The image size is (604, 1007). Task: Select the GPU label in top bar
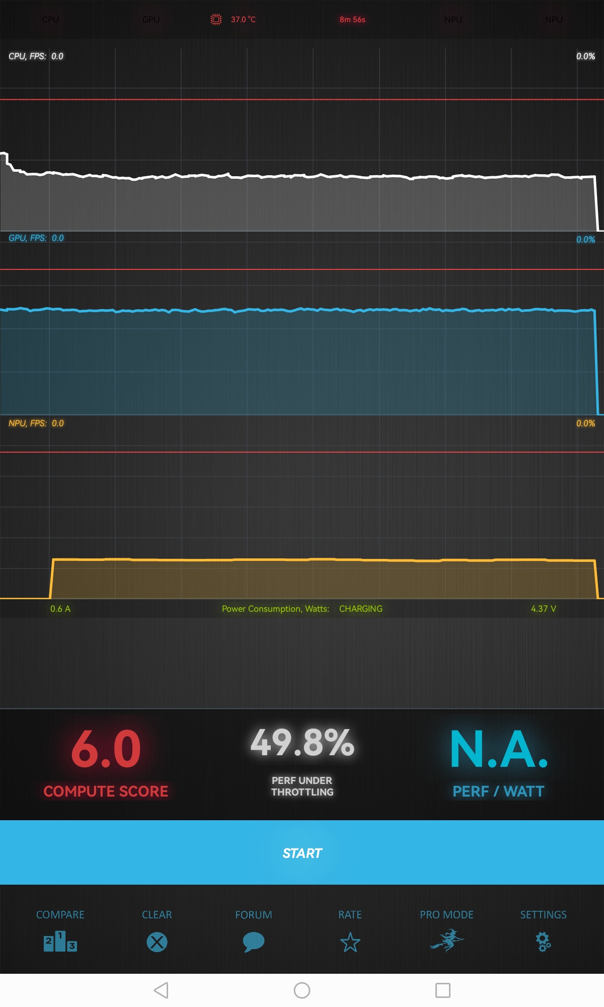[151, 20]
